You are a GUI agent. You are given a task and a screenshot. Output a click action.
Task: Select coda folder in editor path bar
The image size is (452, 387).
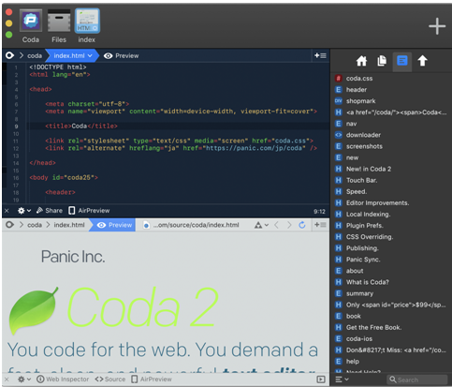click(x=35, y=55)
